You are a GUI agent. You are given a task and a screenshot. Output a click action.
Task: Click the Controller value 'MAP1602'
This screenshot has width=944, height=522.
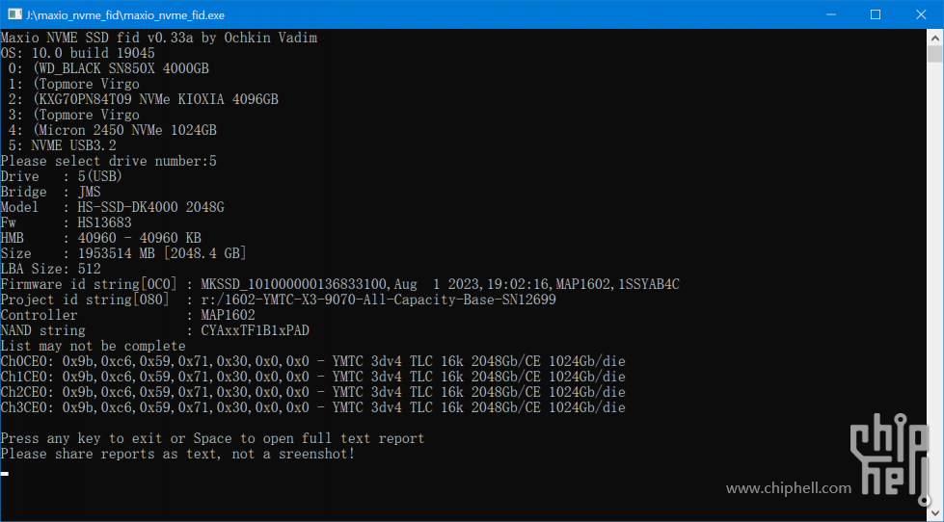pos(229,315)
